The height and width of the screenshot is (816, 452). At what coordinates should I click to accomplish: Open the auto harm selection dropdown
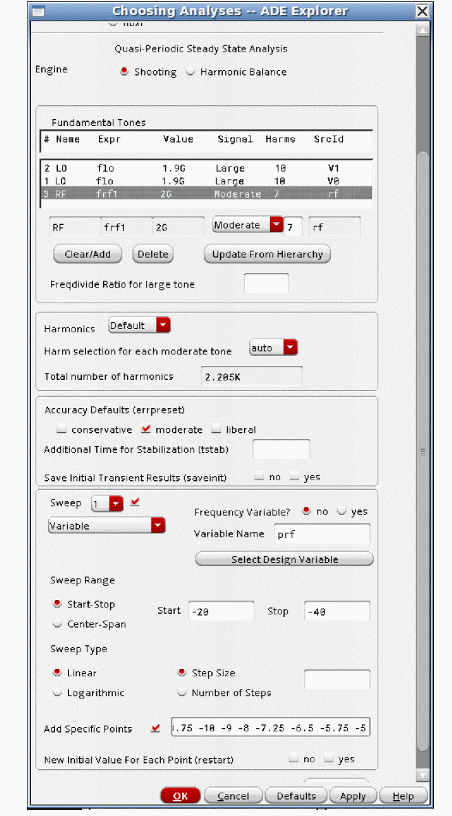pyautogui.click(x=273, y=348)
